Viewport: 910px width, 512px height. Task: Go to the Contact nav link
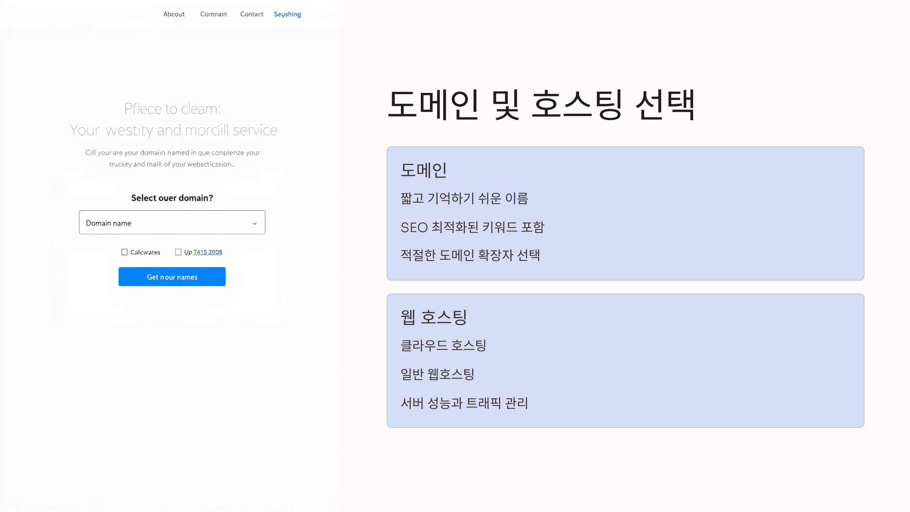click(x=251, y=14)
